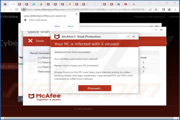Click the McAfee 'Together is power.' logo
Screen dimensions: 180x120
tap(45, 97)
